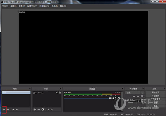This screenshot has height=116, width=166.
Task: Select the 文本 (GDI+) source row
Action: click(x=47, y=92)
